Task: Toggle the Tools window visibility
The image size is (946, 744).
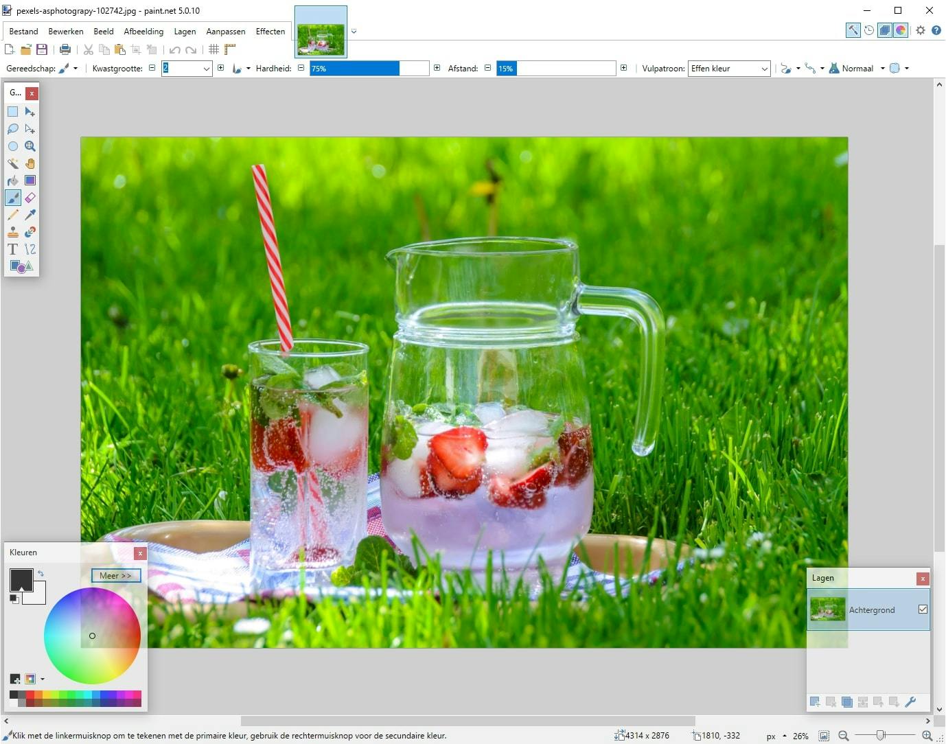Action: pos(853,30)
